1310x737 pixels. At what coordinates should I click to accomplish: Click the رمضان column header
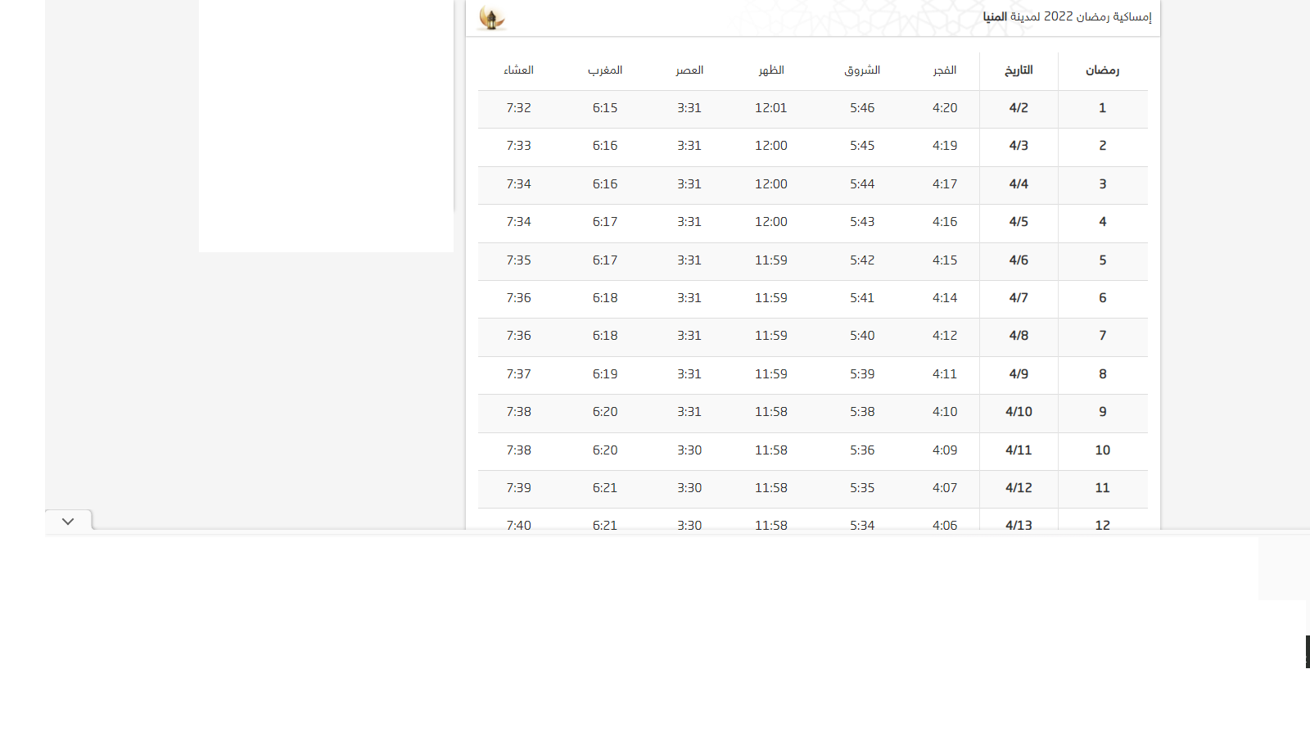point(1102,70)
